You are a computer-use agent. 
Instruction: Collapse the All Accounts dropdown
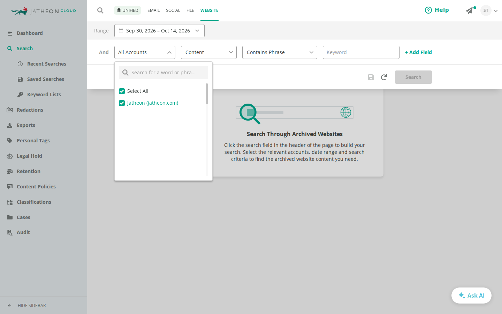pyautogui.click(x=145, y=52)
